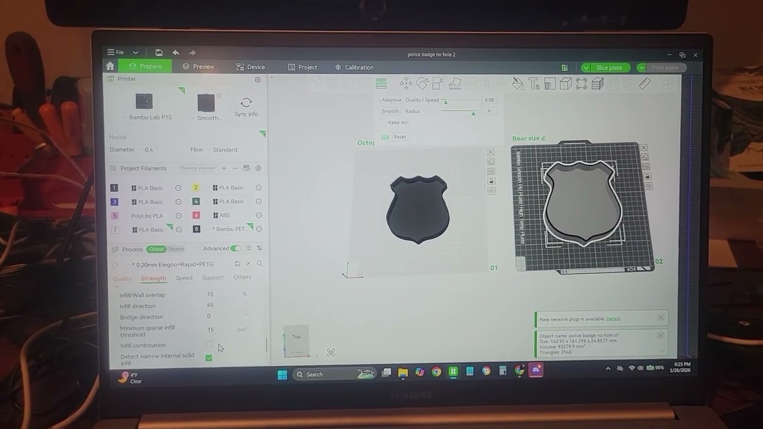Search process settings with magnifier icon
Screen dimensions: 763x429
click(259, 263)
